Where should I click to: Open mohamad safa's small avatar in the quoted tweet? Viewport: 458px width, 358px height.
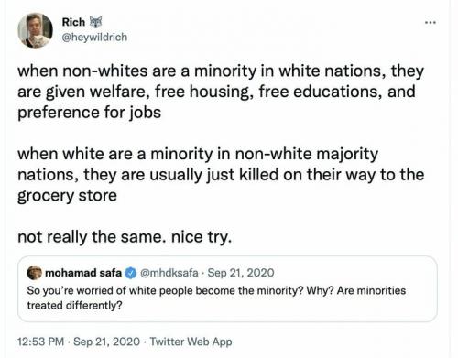pos(35,273)
